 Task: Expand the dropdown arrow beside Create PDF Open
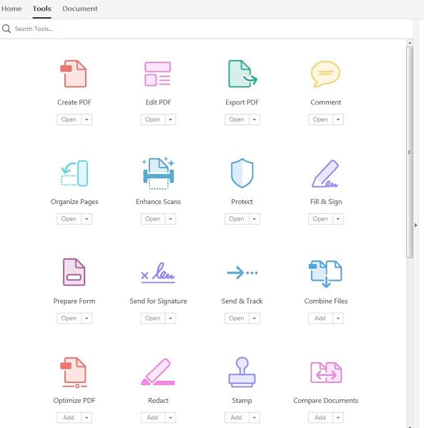87,120
